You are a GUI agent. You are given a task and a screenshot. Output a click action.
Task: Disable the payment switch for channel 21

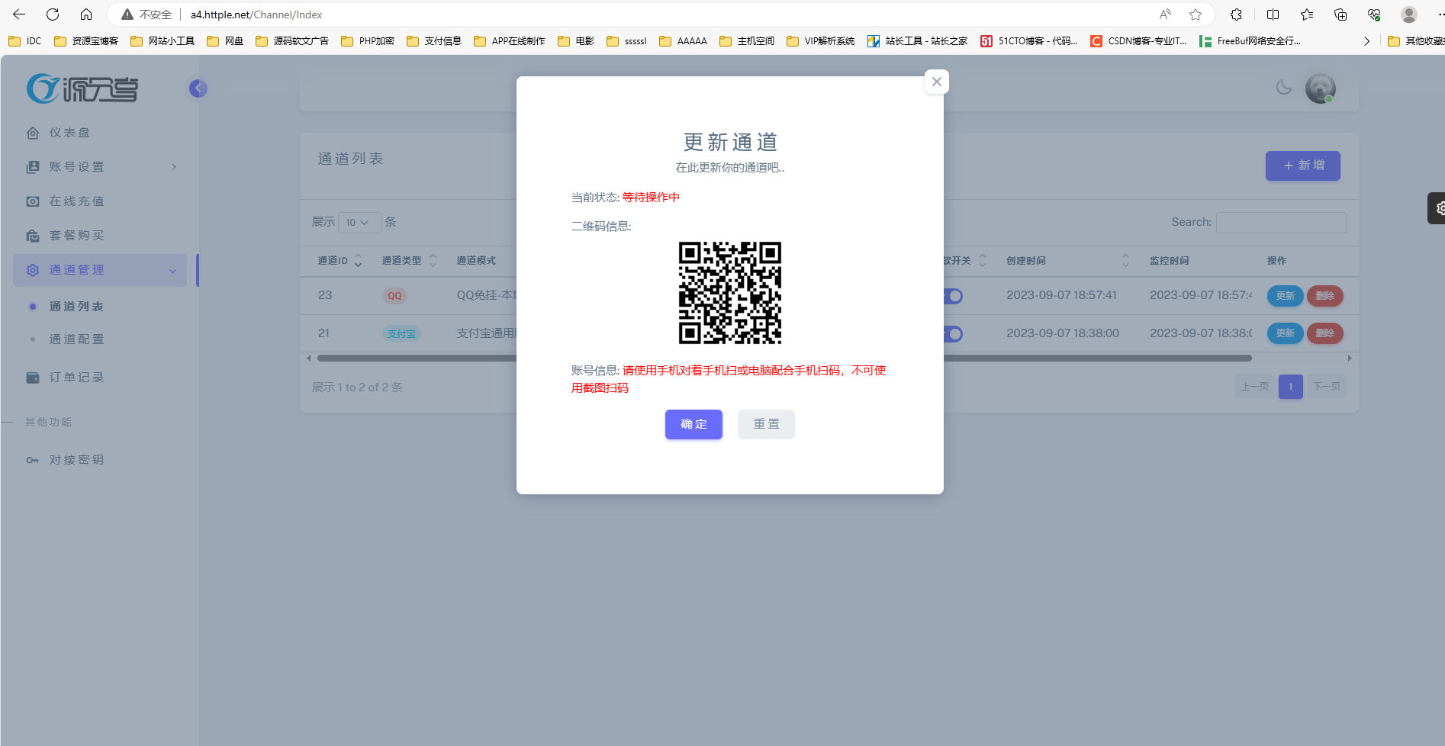[x=952, y=333]
